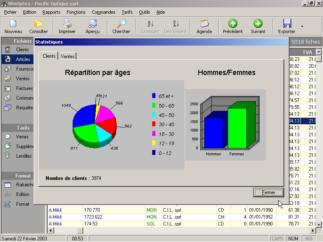This screenshot has height=242, width=323.
Task: Select the Clients tab
Action: (x=49, y=56)
